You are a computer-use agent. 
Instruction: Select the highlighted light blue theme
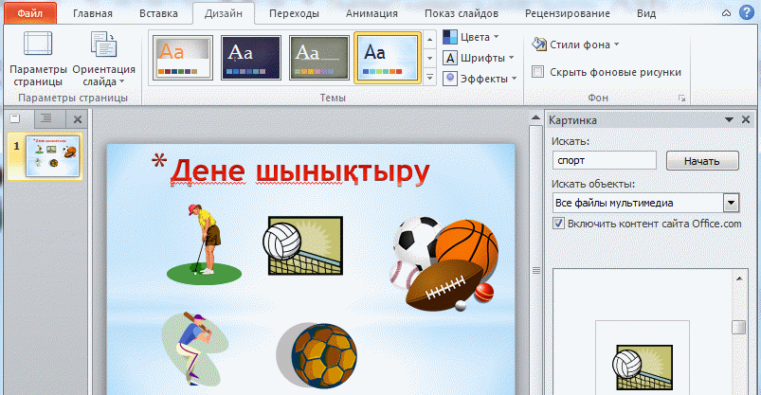point(388,58)
